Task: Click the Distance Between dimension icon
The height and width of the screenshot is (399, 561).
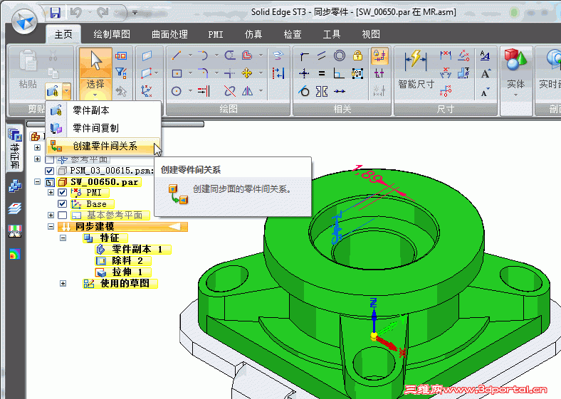Action: pyautogui.click(x=446, y=55)
